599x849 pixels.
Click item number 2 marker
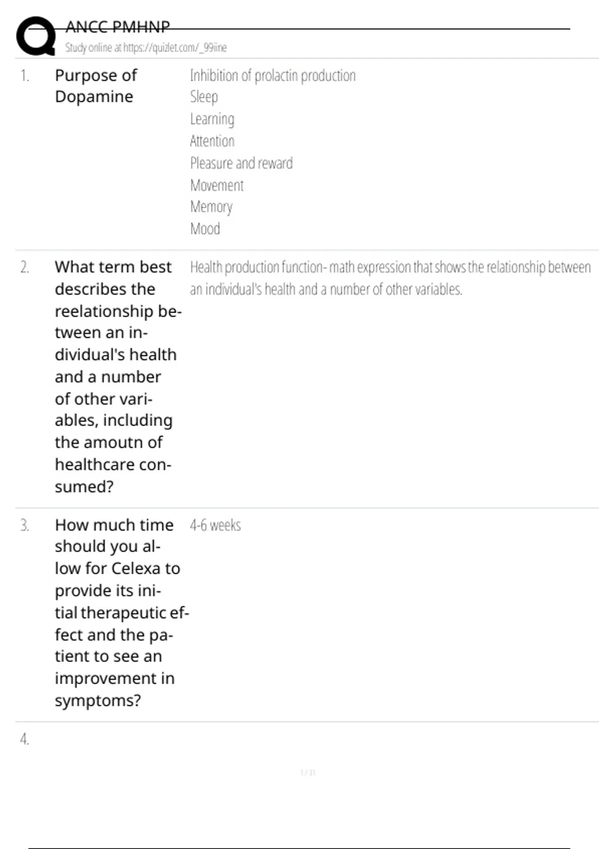[x=24, y=268]
